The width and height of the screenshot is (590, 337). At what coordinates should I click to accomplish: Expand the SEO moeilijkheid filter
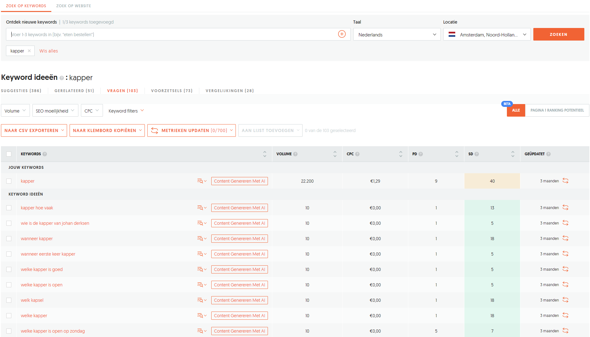55,111
